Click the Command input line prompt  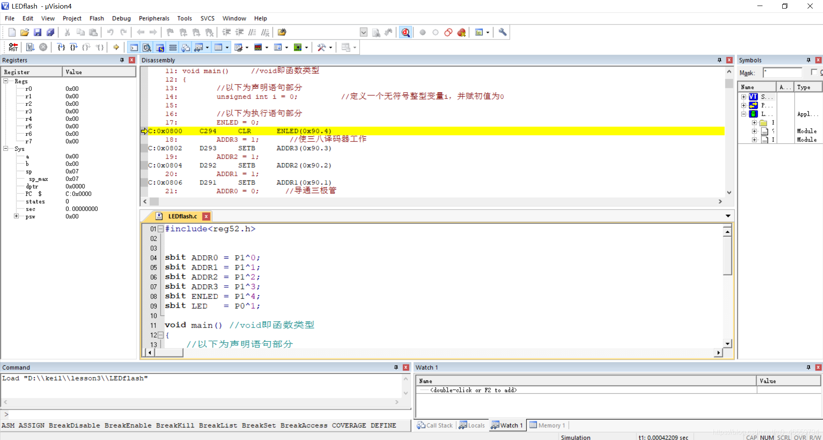(x=6, y=414)
